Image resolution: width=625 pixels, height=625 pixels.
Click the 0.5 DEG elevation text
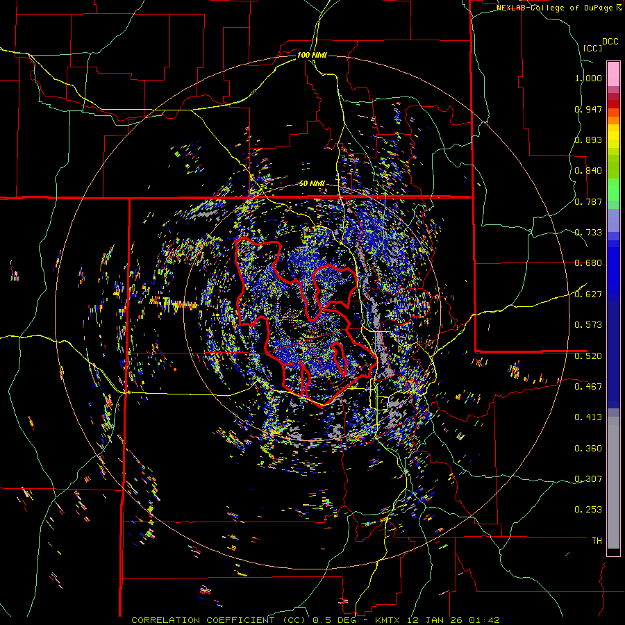(334, 620)
